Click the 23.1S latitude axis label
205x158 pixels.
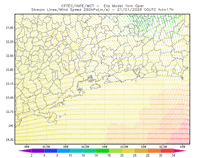(x=10, y=84)
